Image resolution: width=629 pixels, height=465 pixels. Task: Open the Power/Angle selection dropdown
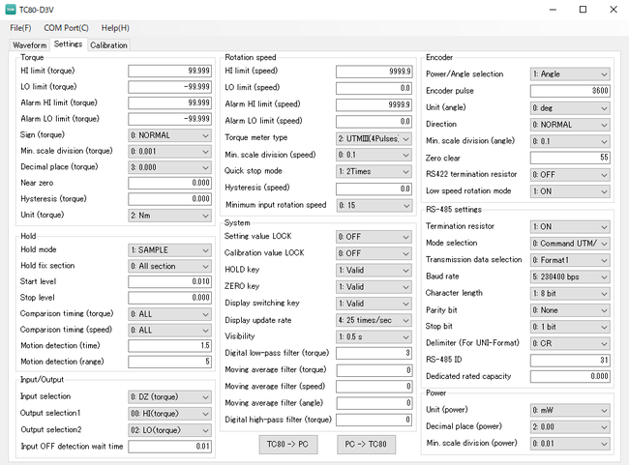coord(570,73)
